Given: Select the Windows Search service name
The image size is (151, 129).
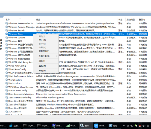Looking at the screenshot, I should [x=16, y=30].
